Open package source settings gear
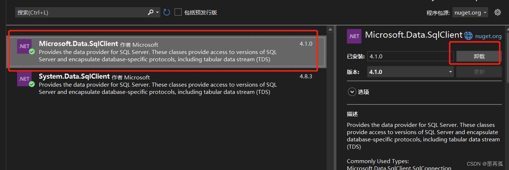The height and width of the screenshot is (170, 509). tap(498, 12)
